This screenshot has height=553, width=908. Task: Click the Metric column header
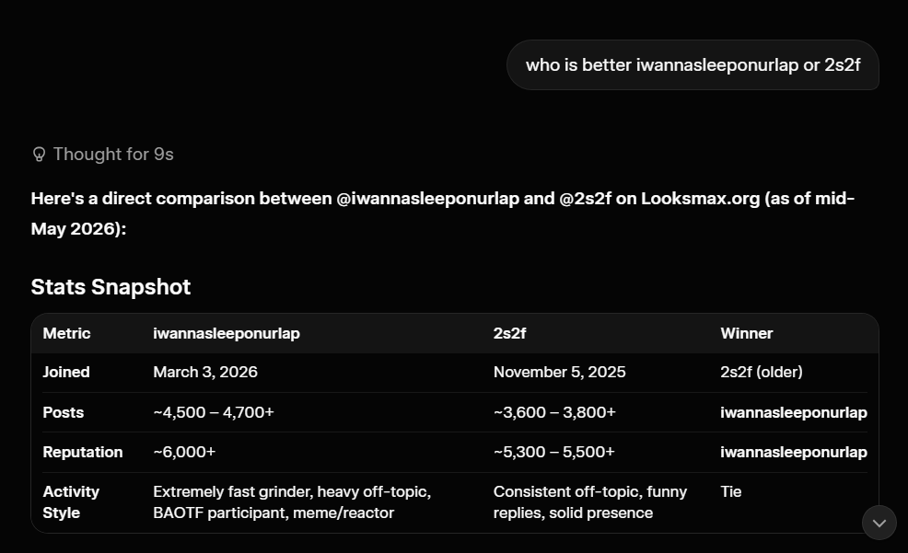tap(66, 333)
